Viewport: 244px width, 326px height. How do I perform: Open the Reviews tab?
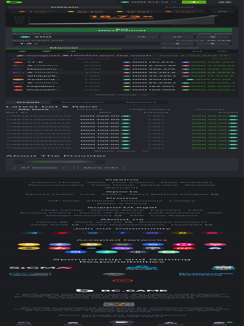pyautogui.click(x=141, y=102)
